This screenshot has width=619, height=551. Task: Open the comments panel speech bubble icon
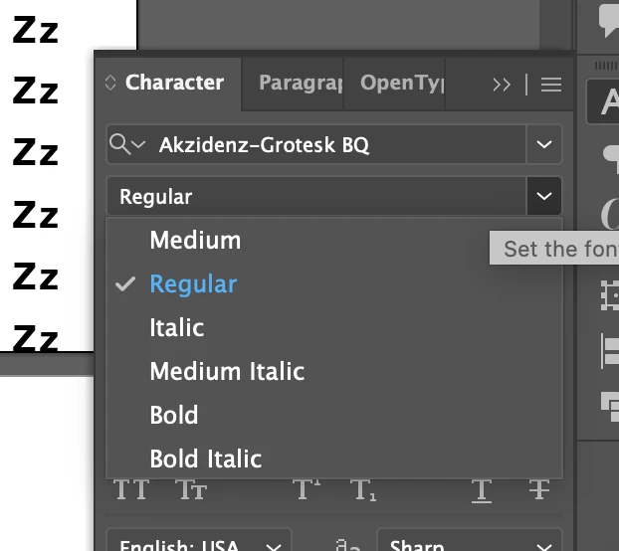pos(609,20)
